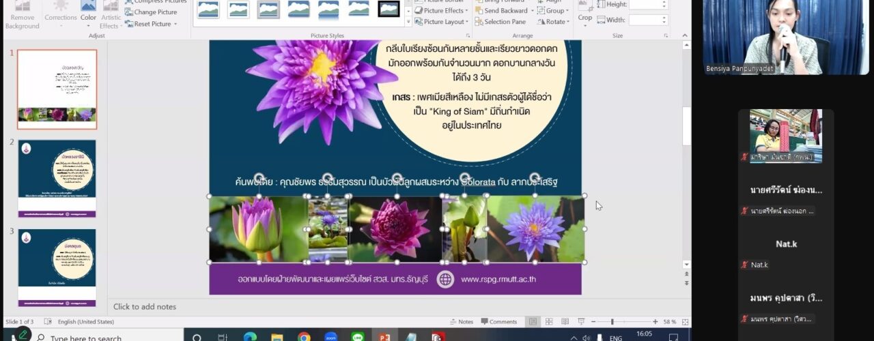This screenshot has width=874, height=341.
Task: Click the spell check status icon
Action: 48,322
